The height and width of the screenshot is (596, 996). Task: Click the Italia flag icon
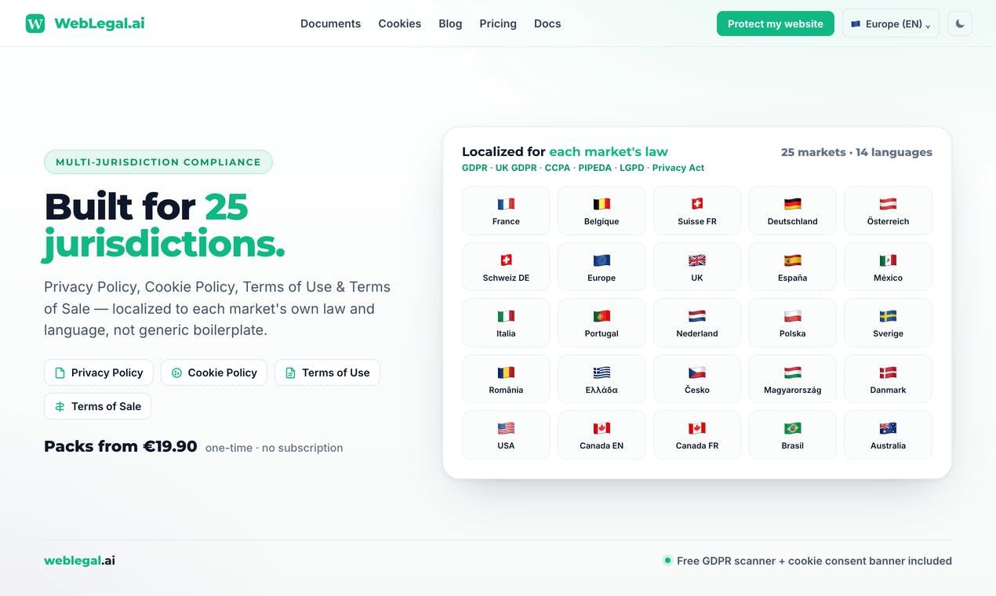coord(506,316)
